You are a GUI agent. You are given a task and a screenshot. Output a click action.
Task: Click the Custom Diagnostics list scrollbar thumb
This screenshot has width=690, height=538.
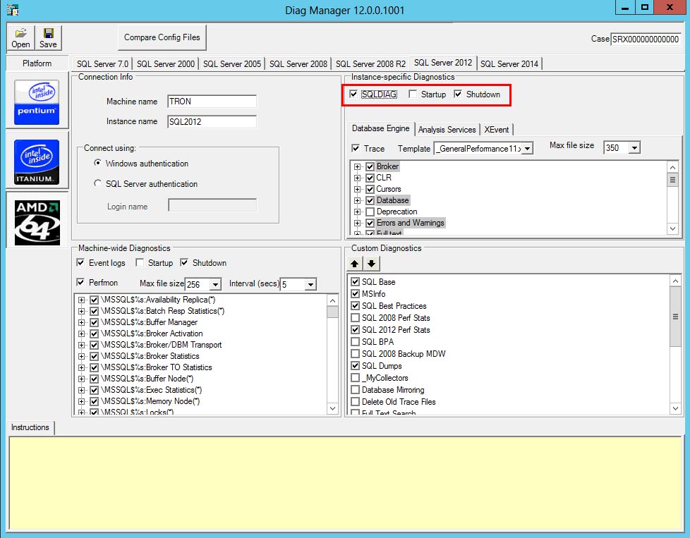coord(675,317)
